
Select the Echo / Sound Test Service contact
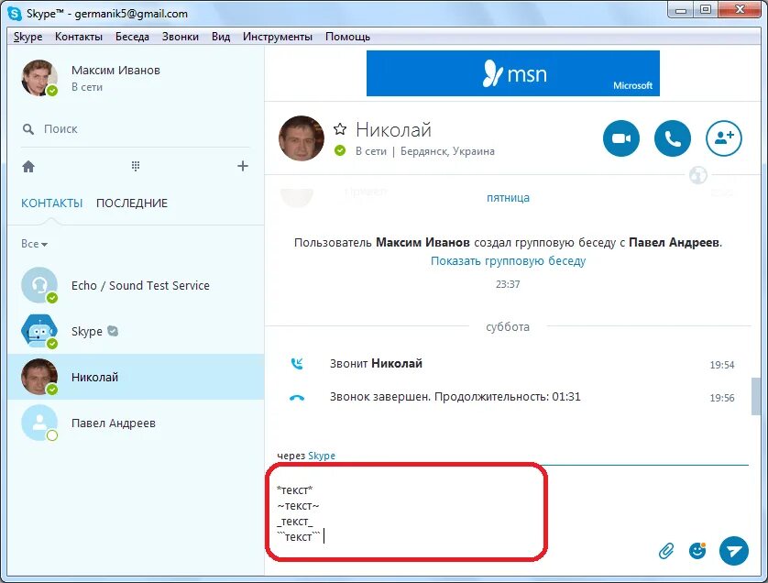point(136,286)
